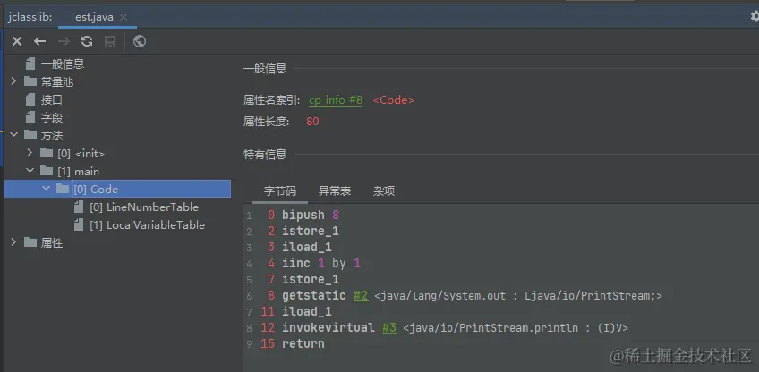This screenshot has height=372, width=759.
Task: Follow the #2 constant pool link
Action: pos(361,296)
